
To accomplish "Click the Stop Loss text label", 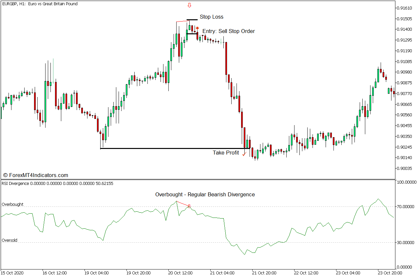I will [212, 17].
